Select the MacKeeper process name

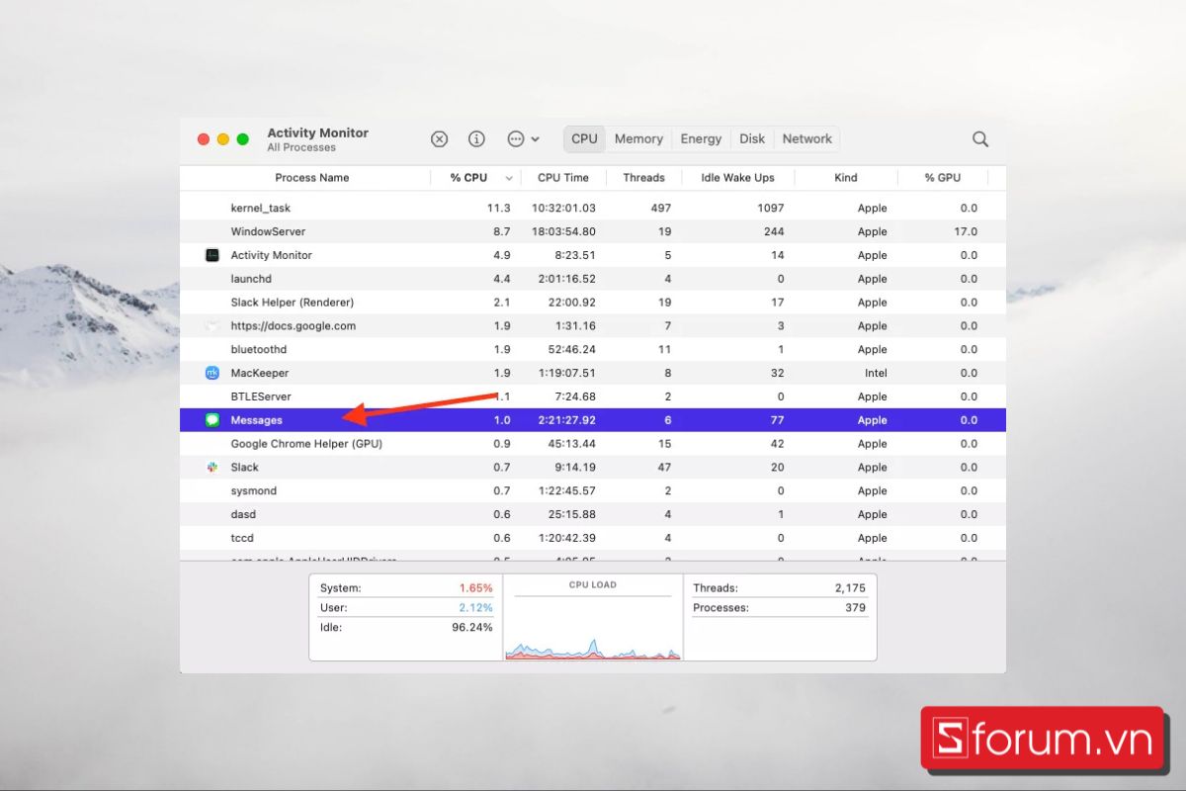click(260, 373)
